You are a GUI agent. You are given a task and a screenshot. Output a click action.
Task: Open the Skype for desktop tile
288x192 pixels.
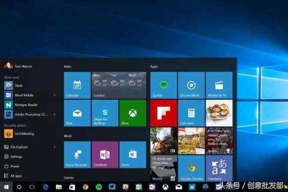click(105, 113)
